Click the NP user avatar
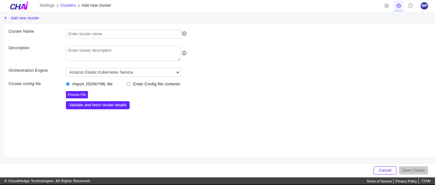435x185 pixels. point(424,5)
